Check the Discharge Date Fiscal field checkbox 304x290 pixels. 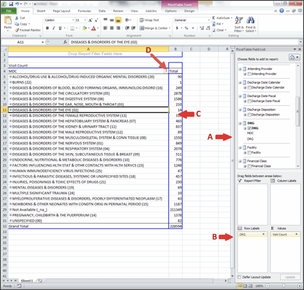[x=250, y=101]
